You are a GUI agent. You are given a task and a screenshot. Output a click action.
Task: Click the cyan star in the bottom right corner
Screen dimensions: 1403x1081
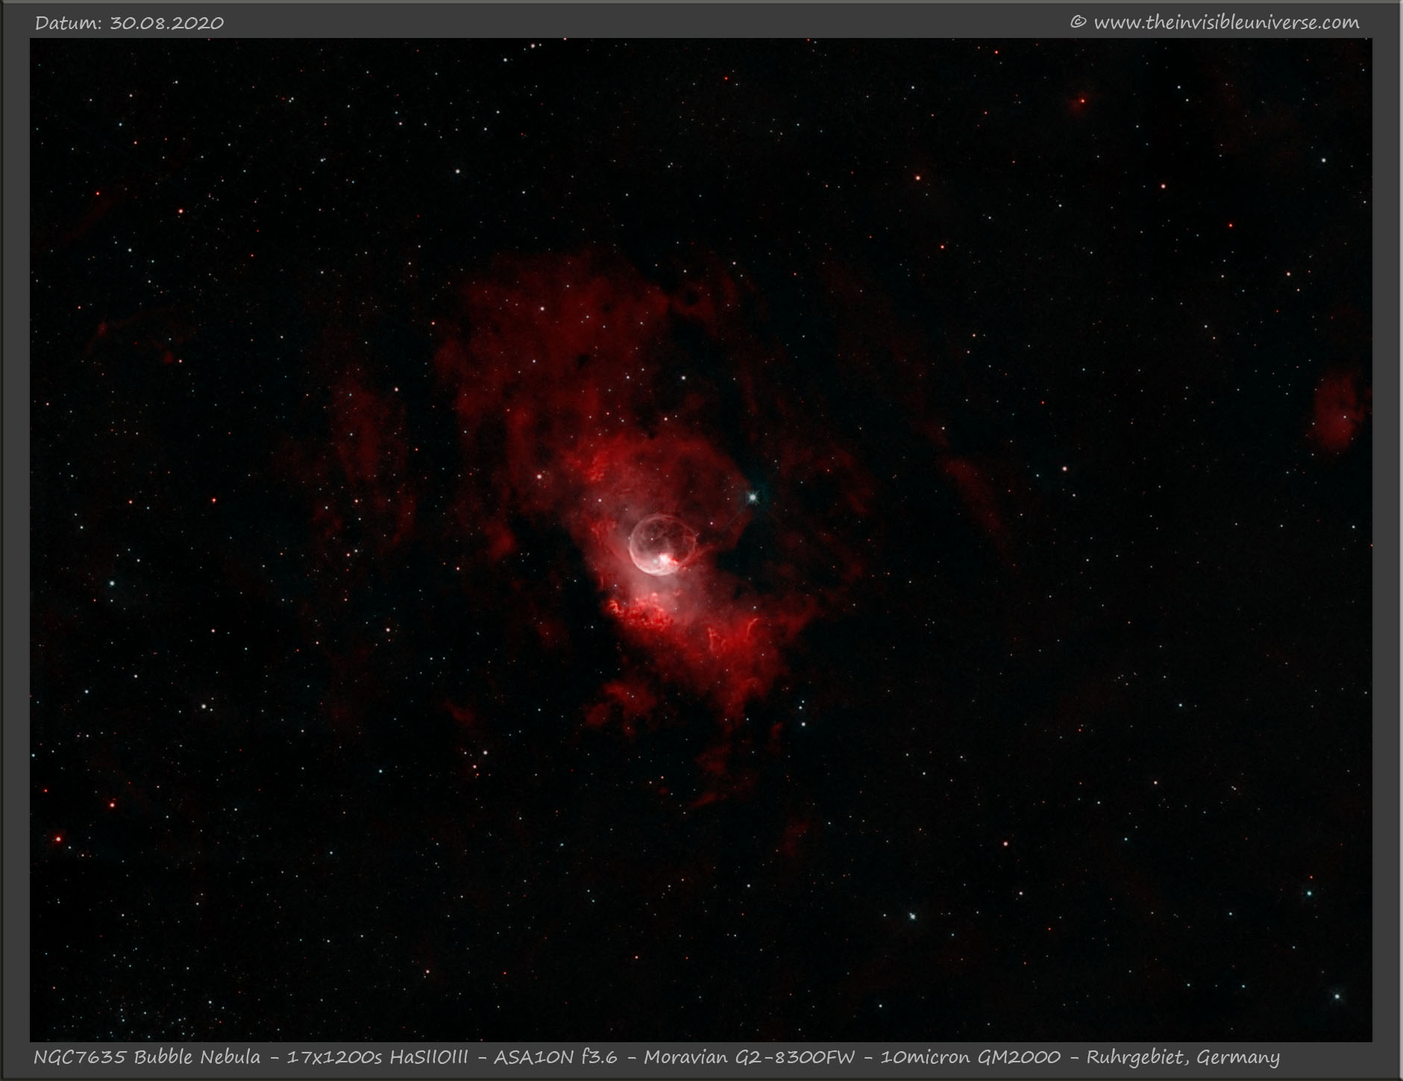(x=1337, y=996)
